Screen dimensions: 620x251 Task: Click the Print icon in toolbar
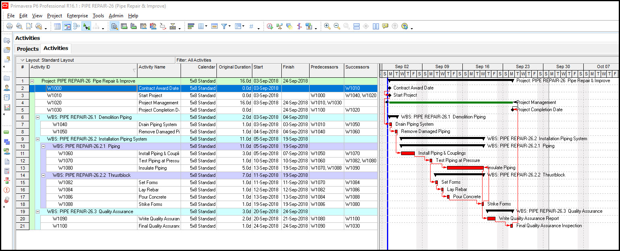tap(9, 26)
